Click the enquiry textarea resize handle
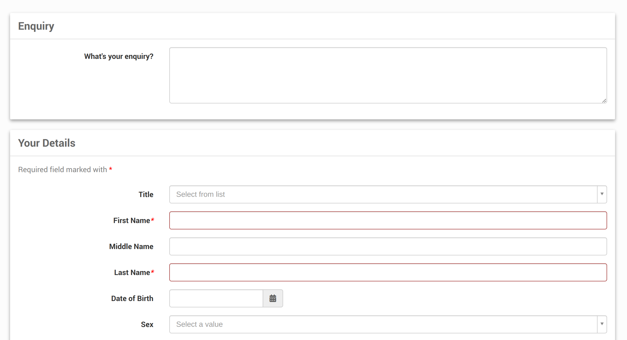The width and height of the screenshot is (627, 340). [604, 101]
